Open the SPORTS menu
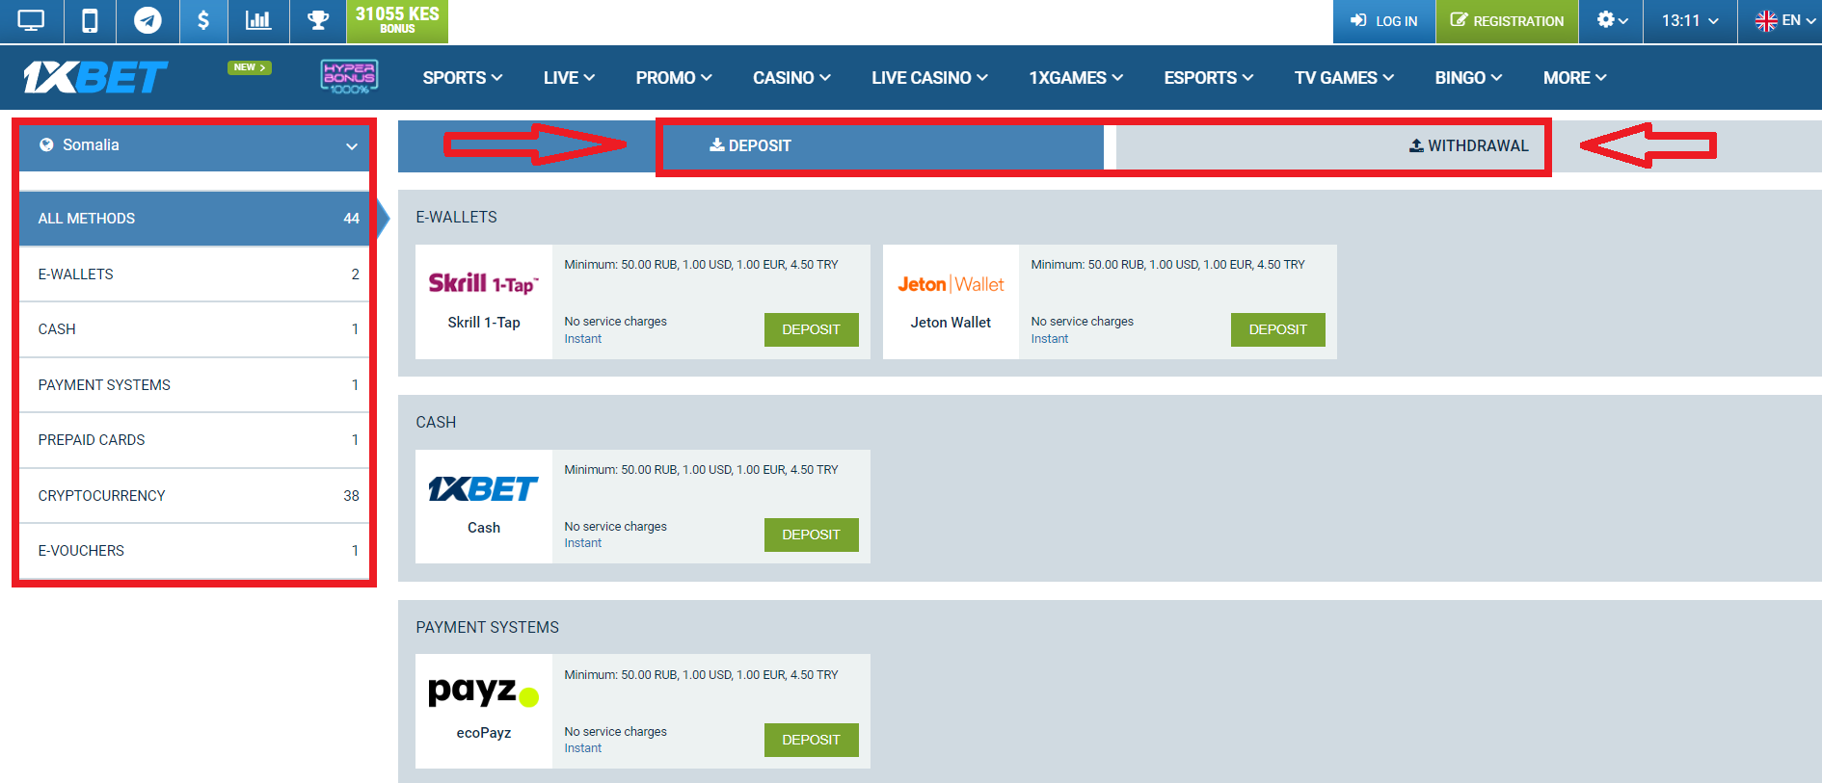This screenshot has height=783, width=1822. (463, 78)
